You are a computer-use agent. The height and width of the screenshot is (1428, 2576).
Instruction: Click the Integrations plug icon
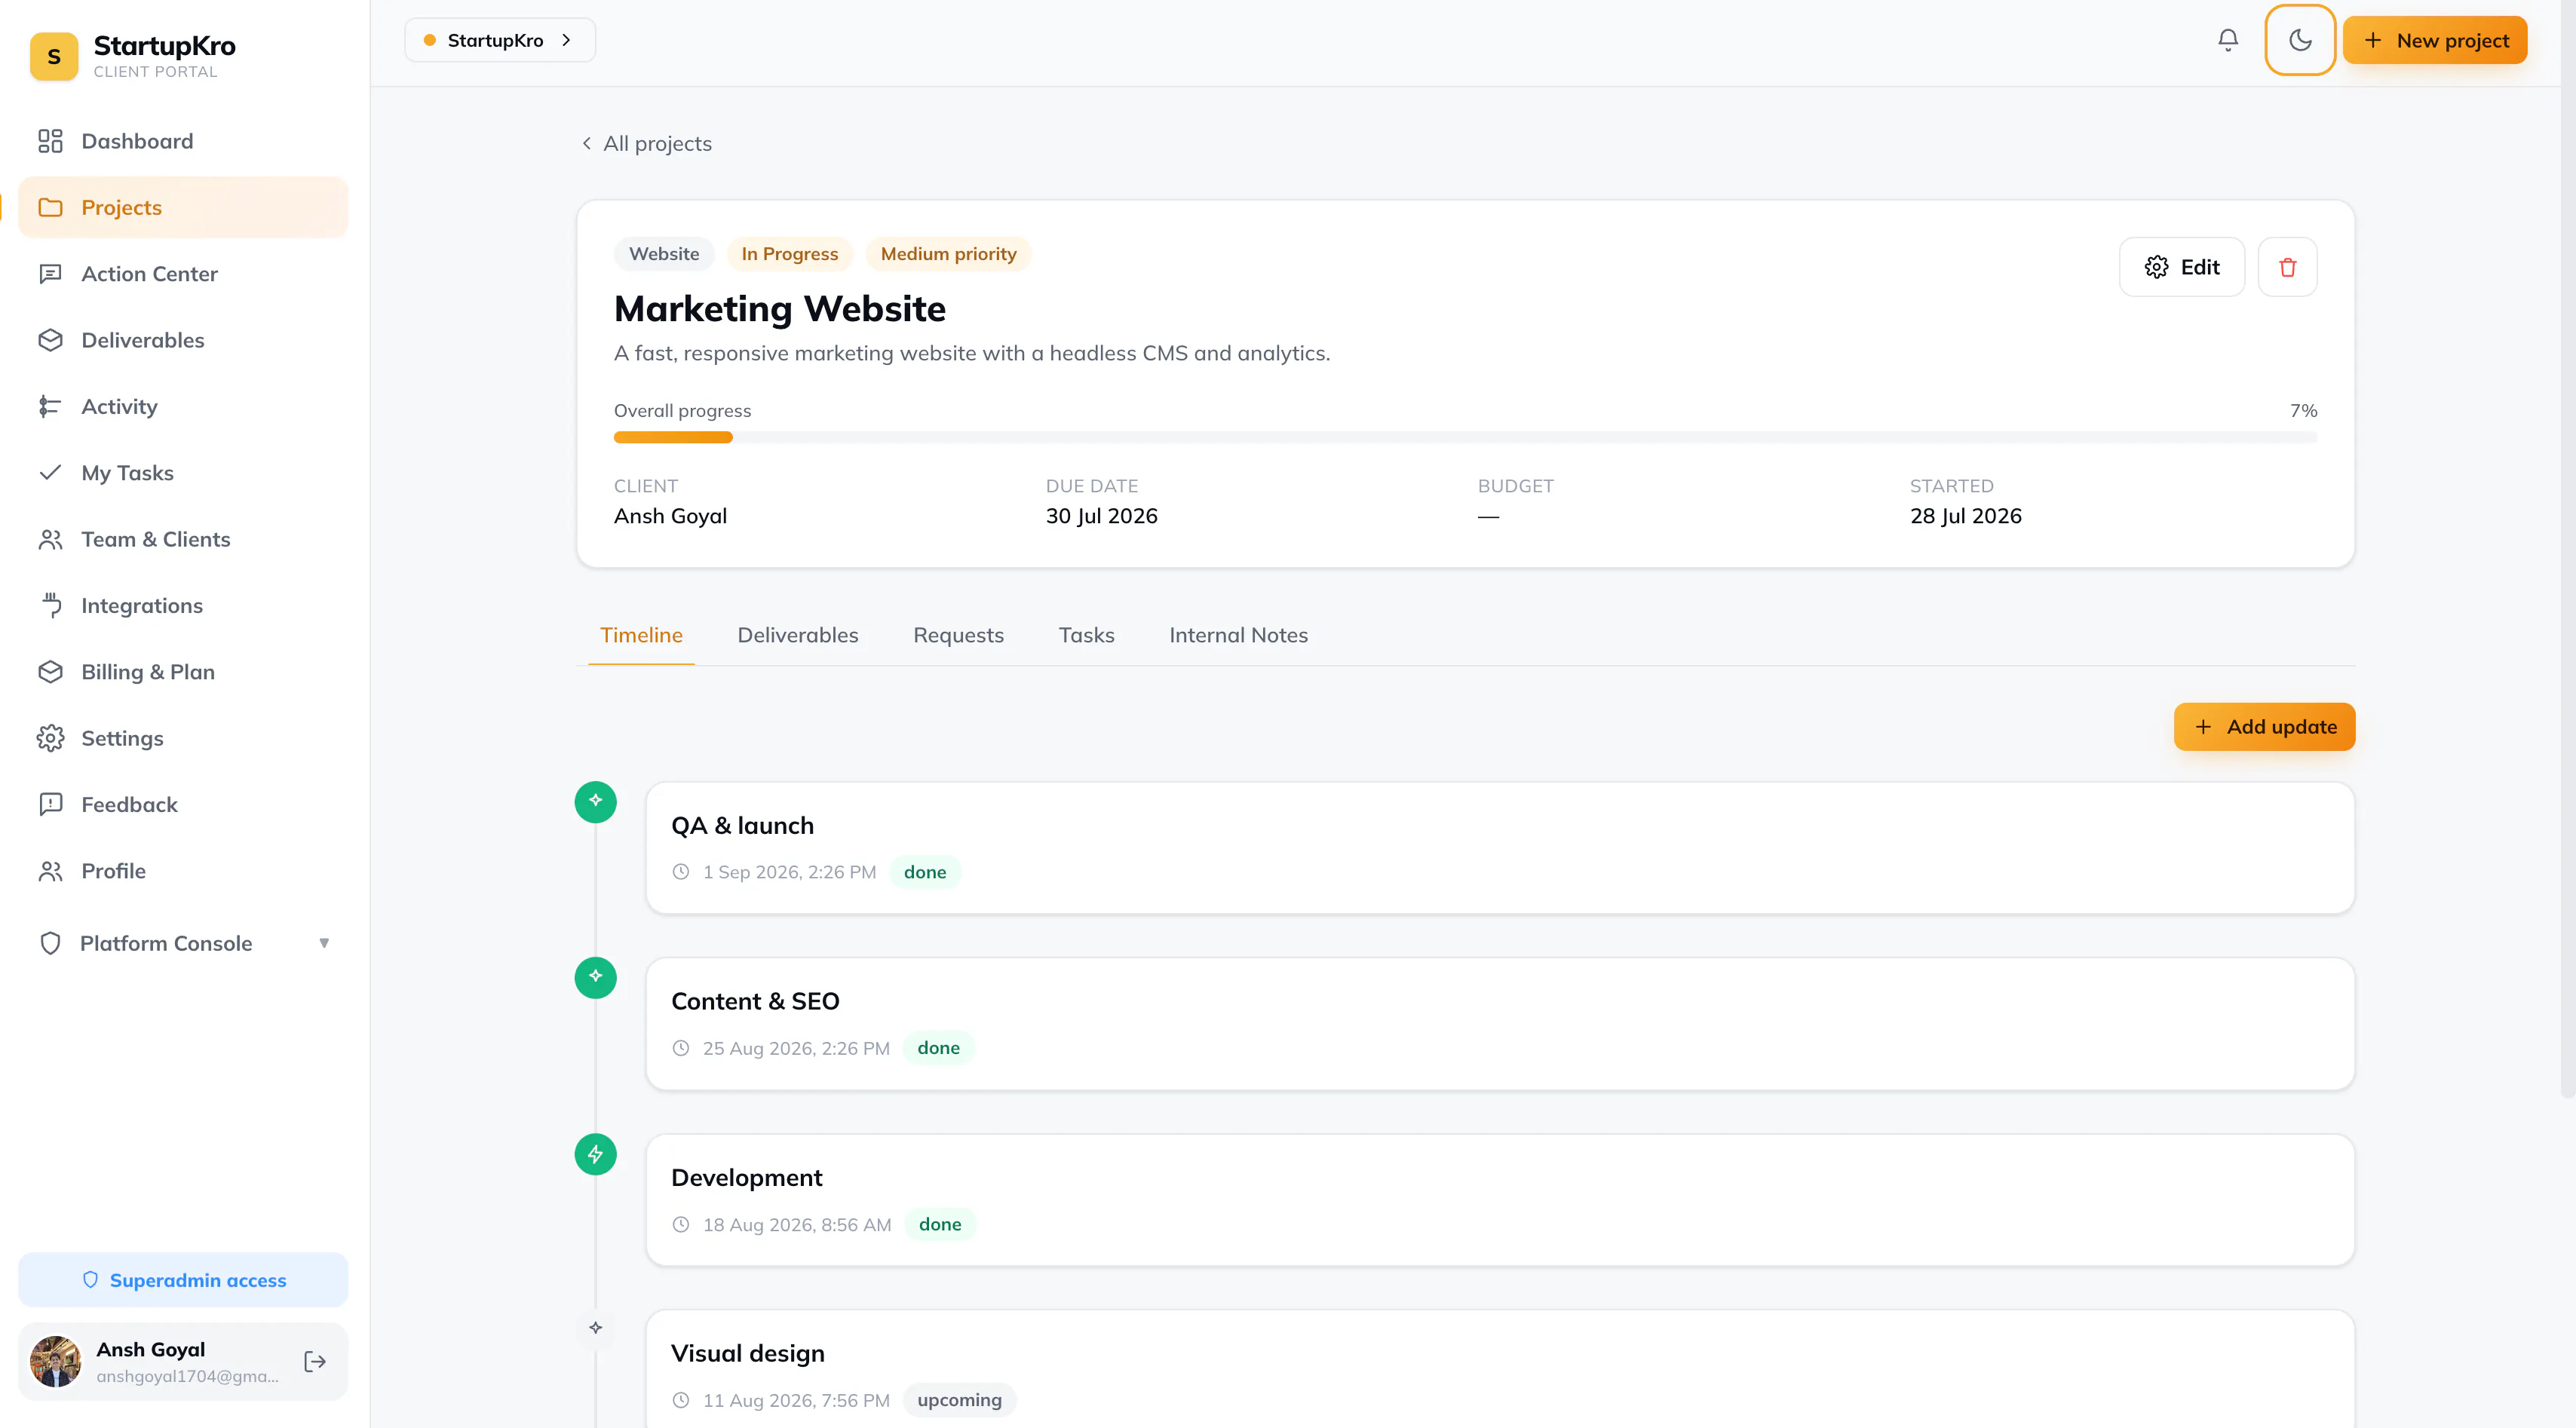tap(50, 605)
